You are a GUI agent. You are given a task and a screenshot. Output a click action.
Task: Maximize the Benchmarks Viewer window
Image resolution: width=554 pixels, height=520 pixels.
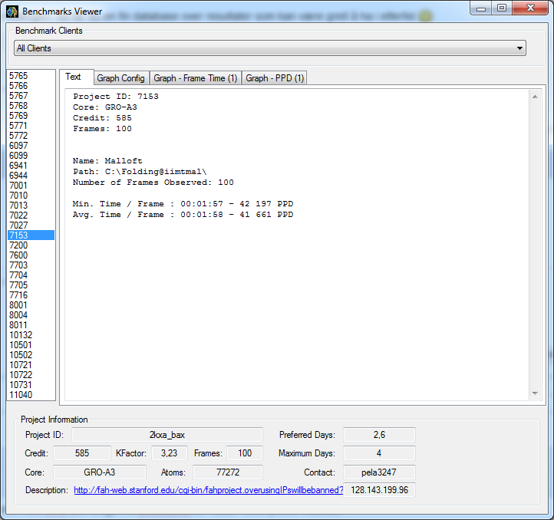point(501,8)
